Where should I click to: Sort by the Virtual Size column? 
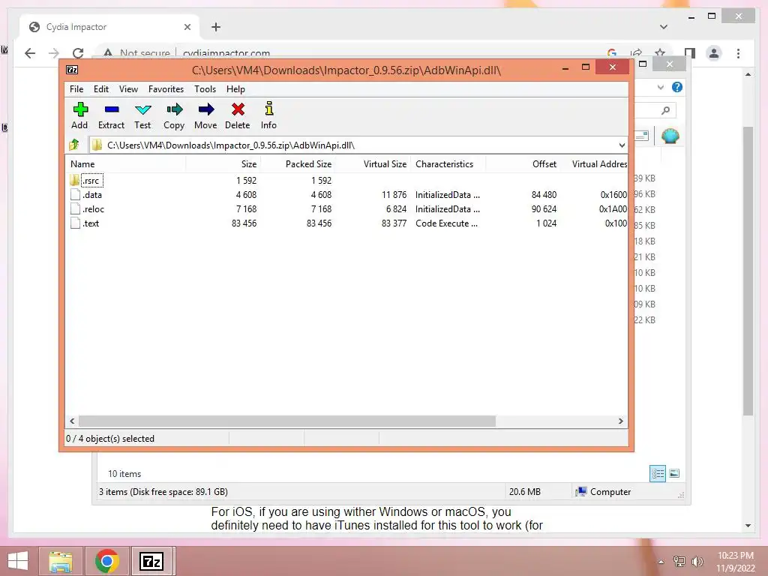(373, 164)
